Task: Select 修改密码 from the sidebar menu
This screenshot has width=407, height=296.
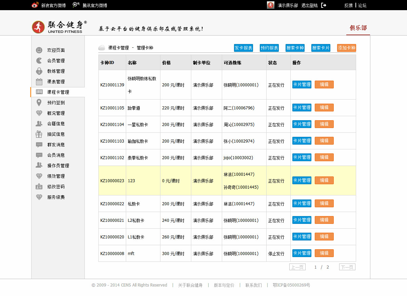Action: click(56, 187)
